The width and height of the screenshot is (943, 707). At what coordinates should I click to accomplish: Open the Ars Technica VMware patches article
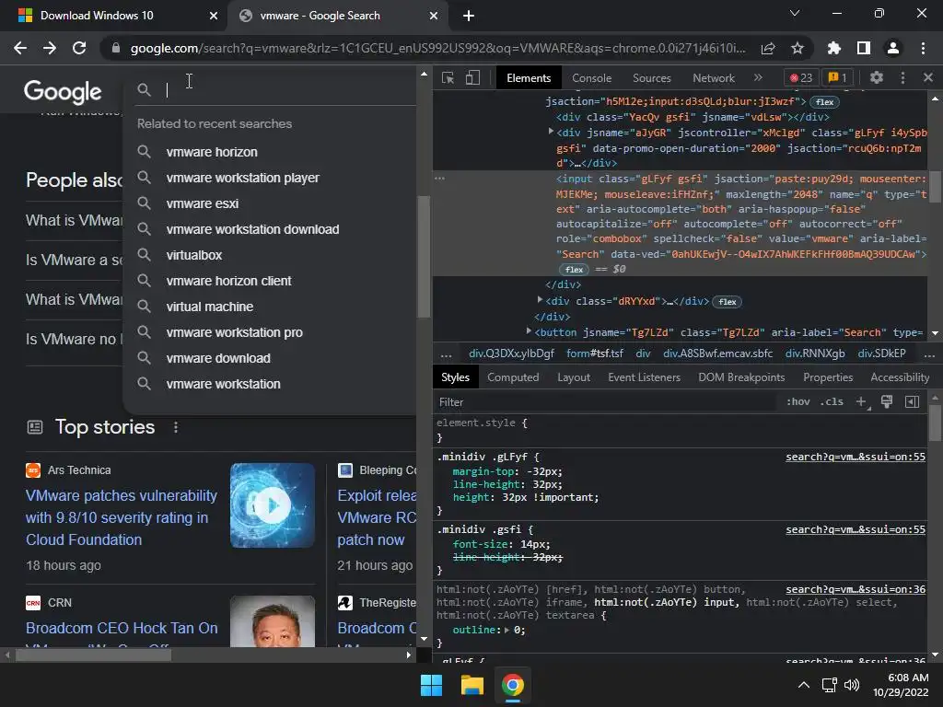pyautogui.click(x=122, y=517)
